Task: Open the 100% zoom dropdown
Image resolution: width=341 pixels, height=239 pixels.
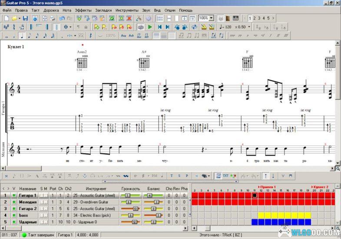Action: coord(212,18)
